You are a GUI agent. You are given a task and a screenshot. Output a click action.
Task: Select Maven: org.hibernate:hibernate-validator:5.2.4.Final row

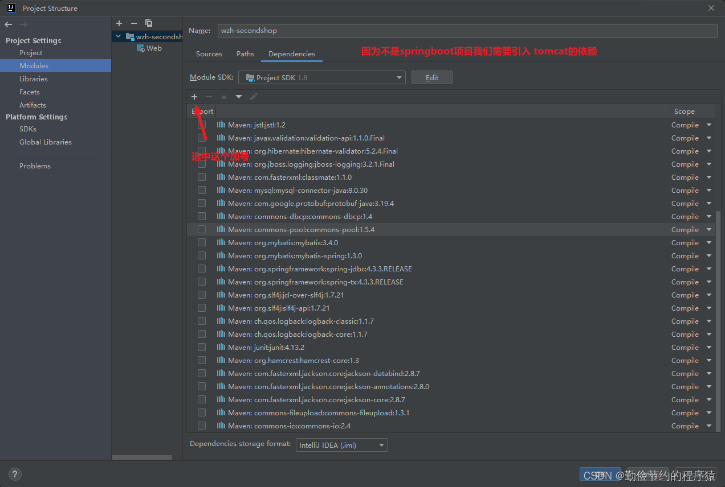tap(451, 151)
